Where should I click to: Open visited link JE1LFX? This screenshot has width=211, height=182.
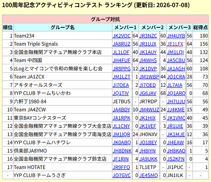point(175,44)
